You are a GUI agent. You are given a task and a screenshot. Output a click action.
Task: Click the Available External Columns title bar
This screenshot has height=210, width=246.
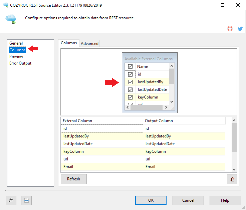point(150,58)
